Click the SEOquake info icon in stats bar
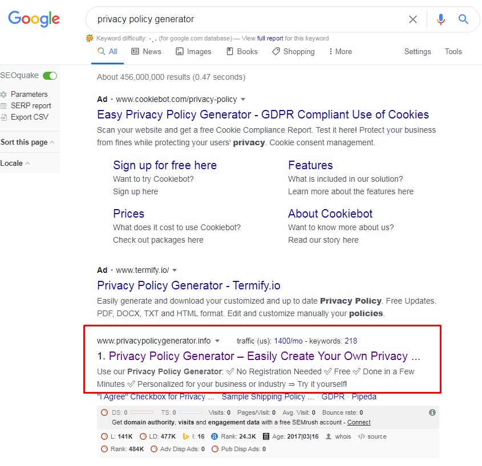Image resolution: width=482 pixels, height=466 pixels. [432, 412]
